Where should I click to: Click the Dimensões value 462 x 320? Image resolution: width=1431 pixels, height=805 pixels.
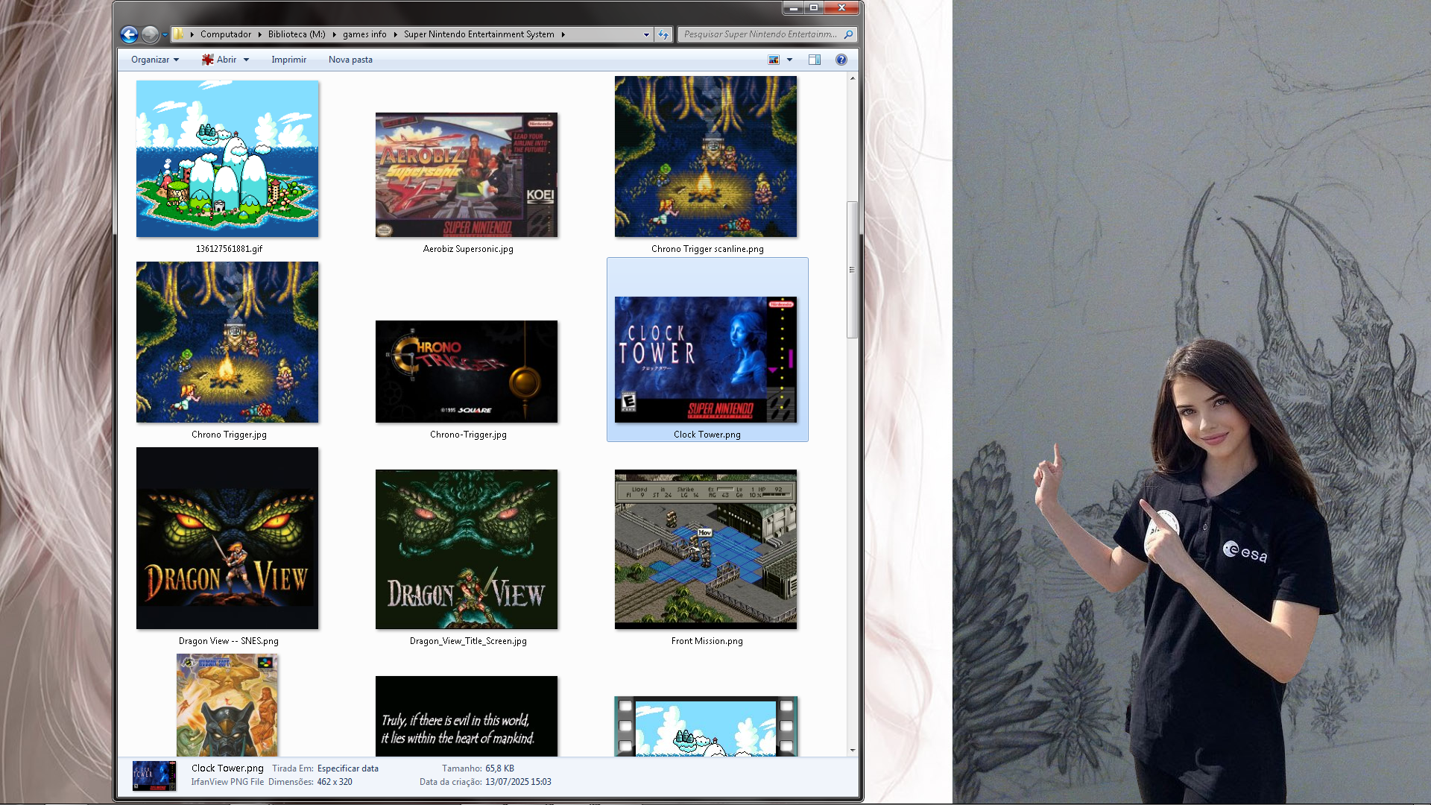pyautogui.click(x=335, y=782)
